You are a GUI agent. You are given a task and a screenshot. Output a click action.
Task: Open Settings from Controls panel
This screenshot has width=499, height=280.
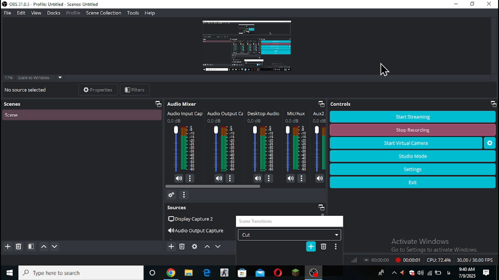[x=412, y=169]
